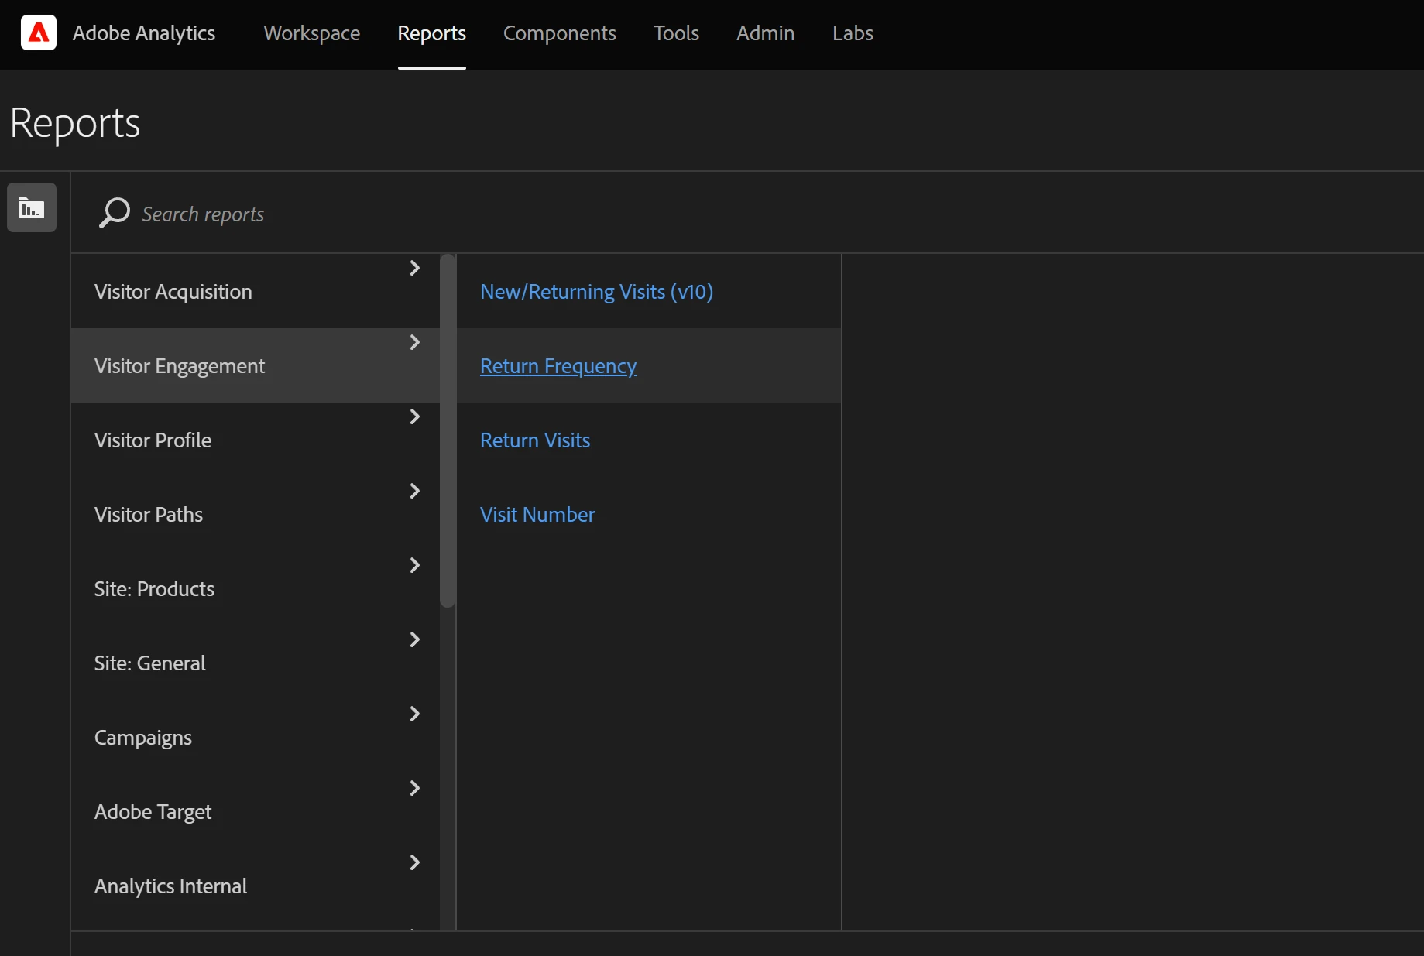This screenshot has height=956, width=1424.
Task: Expand Visitor Engagement chevron
Action: [x=415, y=342]
